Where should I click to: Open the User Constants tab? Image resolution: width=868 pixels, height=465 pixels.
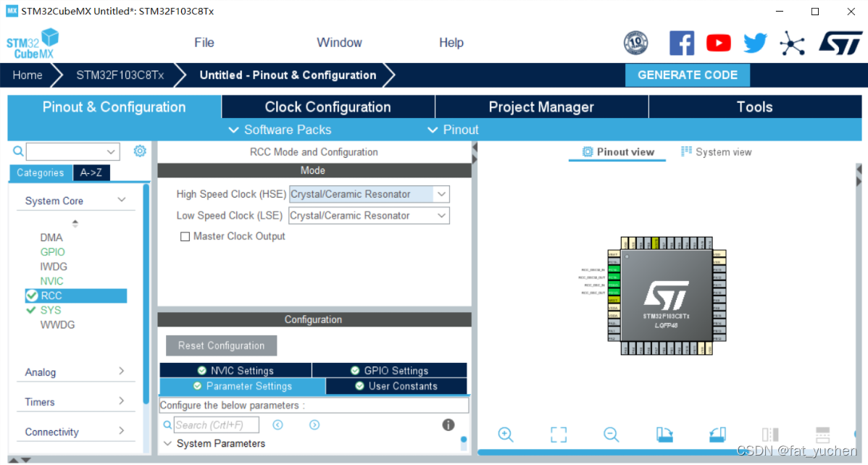397,386
